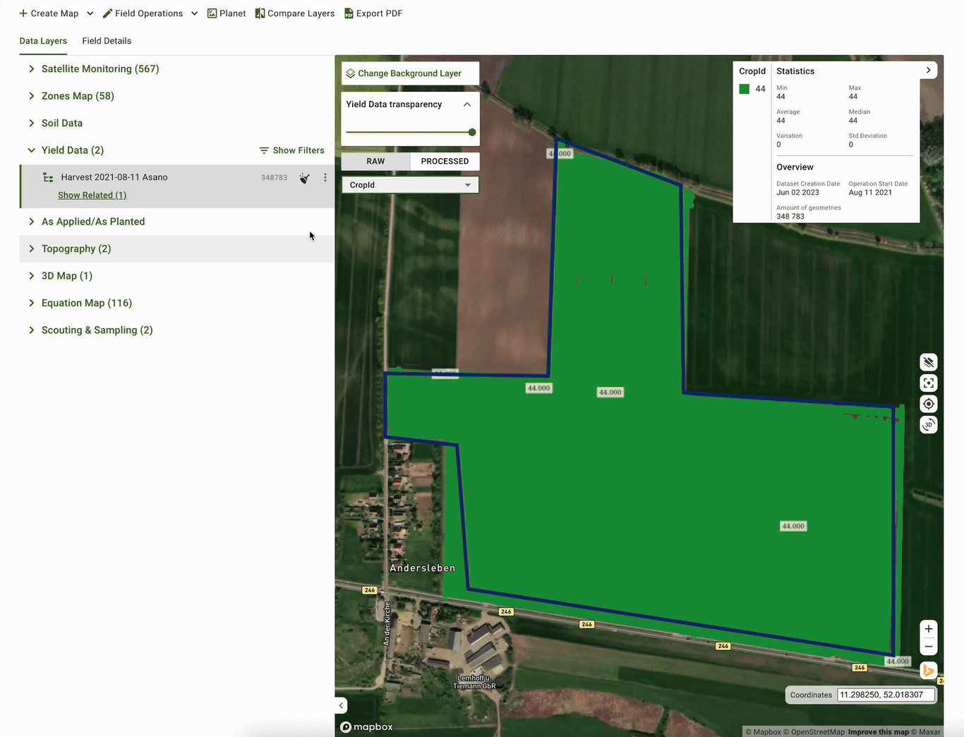
Task: Zoom out on the map
Action: [928, 647]
